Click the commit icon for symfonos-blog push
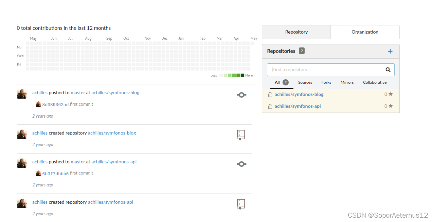 click(241, 95)
